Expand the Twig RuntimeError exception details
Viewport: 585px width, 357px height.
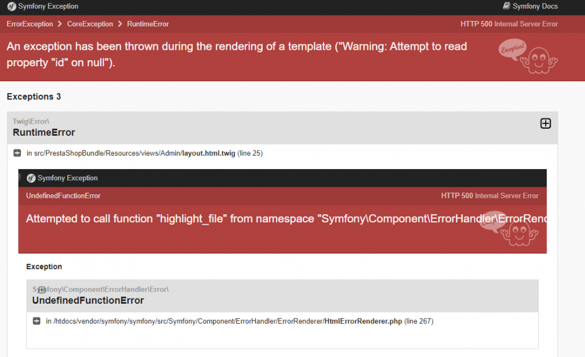(x=545, y=123)
